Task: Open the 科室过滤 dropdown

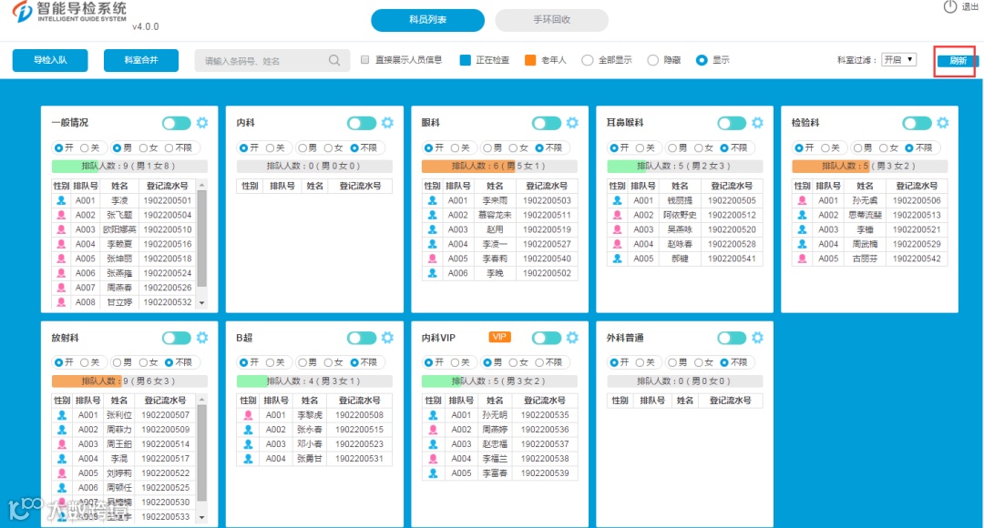Action: [x=899, y=59]
